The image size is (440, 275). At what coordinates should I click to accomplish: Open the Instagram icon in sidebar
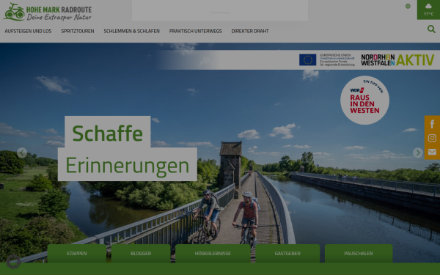coord(432,138)
